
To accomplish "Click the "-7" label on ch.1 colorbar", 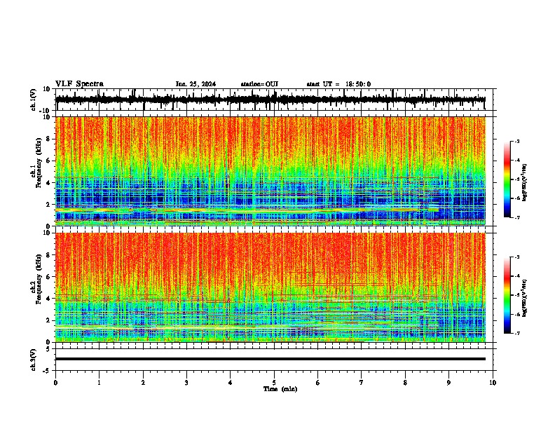I will pyautogui.click(x=516, y=217).
